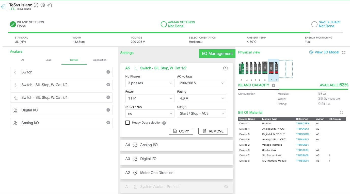The height and width of the screenshot is (194, 350).
Task: Add Switch - SIL Stop, W. Cat 3/4 avatar
Action: pos(108,98)
